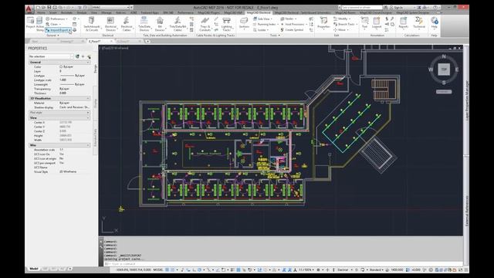Open the Clean dropdown in General panel
Viewport: 494px width, 278px height.
coord(53,24)
